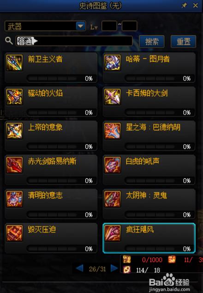Click the 重置 button

(x=184, y=41)
